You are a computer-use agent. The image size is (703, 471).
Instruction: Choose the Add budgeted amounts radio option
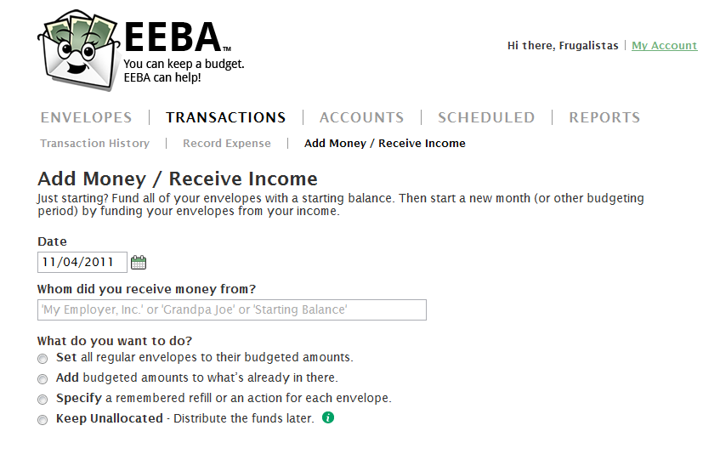coord(43,379)
